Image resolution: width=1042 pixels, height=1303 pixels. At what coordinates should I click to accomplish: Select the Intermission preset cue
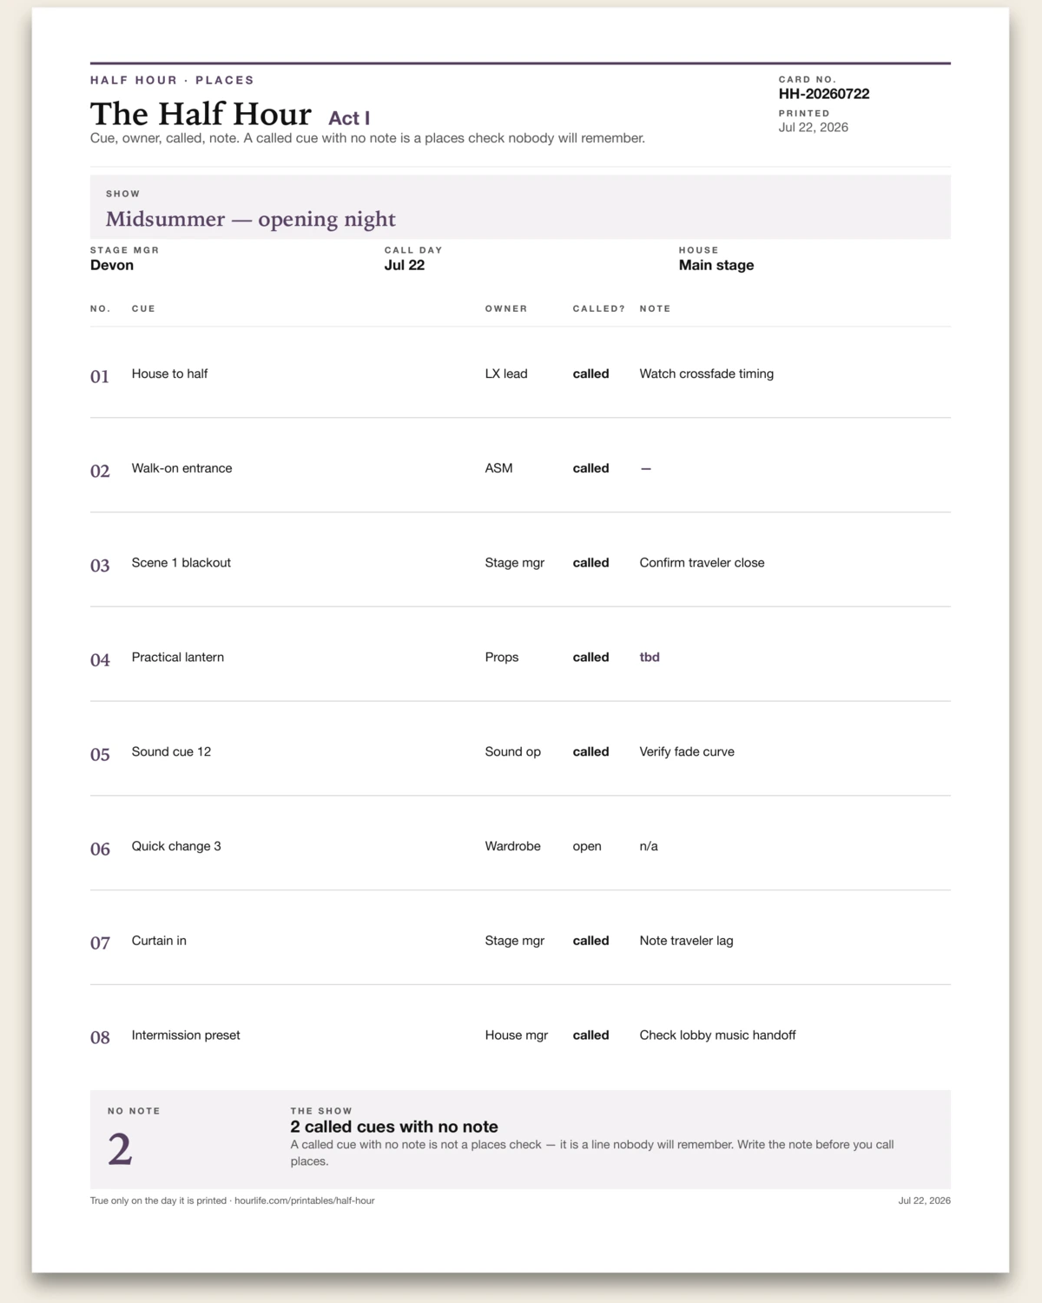click(x=186, y=1035)
